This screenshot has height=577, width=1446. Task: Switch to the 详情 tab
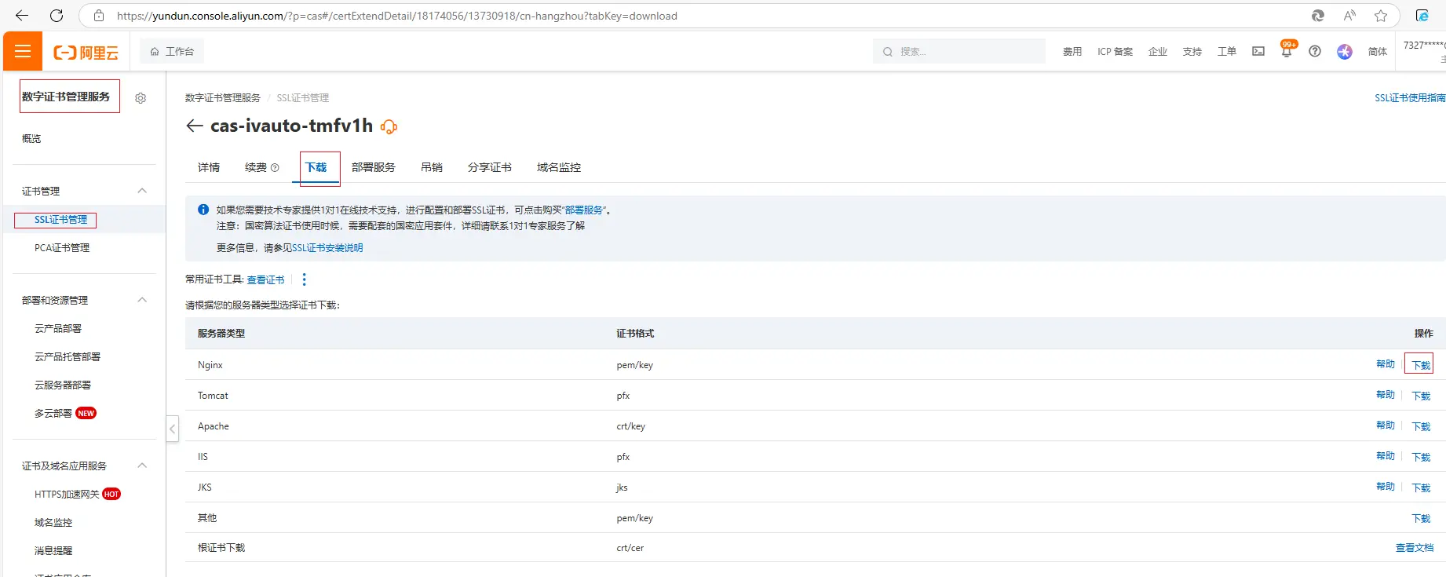(x=209, y=167)
